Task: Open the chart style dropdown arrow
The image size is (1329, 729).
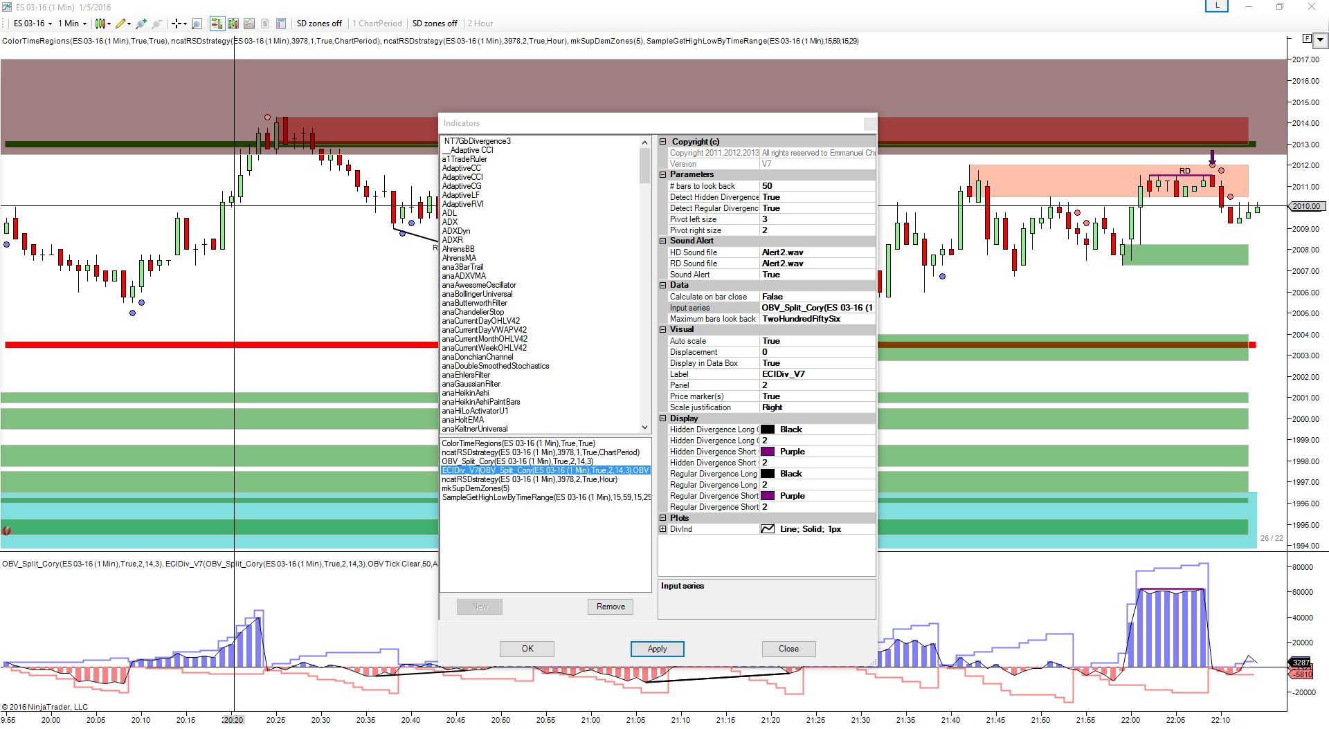Action: (x=109, y=24)
